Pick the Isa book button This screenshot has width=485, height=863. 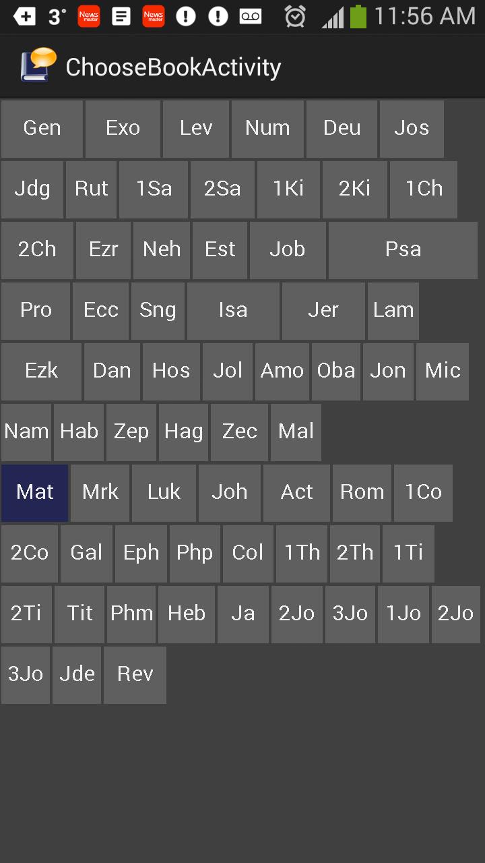click(233, 311)
